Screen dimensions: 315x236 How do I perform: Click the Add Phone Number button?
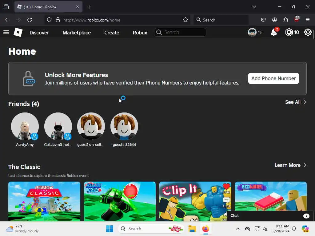[x=273, y=78]
